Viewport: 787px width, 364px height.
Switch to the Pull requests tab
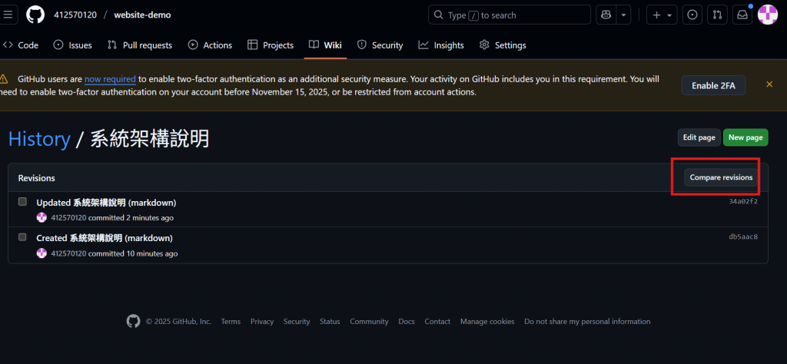[x=140, y=45]
